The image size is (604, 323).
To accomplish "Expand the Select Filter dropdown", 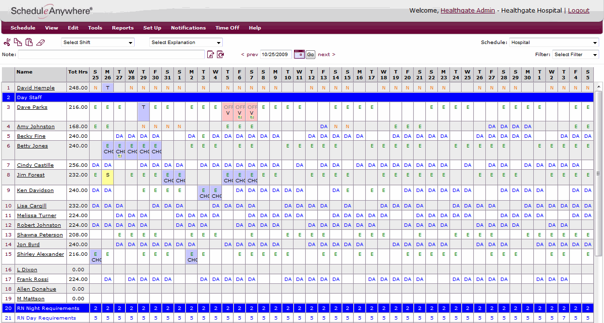I will 575,55.
